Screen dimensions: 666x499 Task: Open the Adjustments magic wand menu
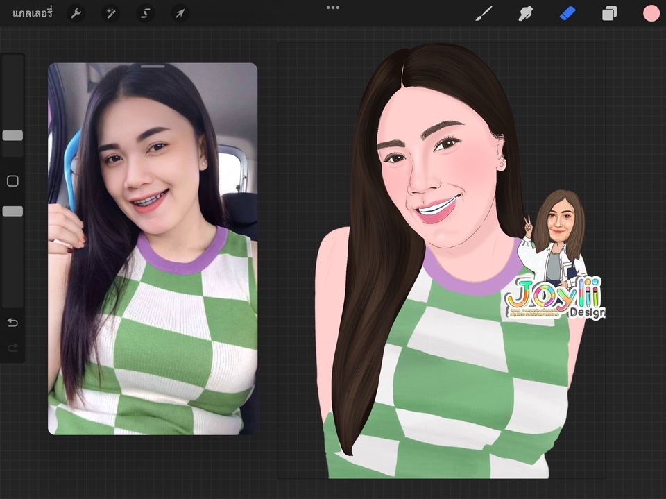click(x=110, y=13)
